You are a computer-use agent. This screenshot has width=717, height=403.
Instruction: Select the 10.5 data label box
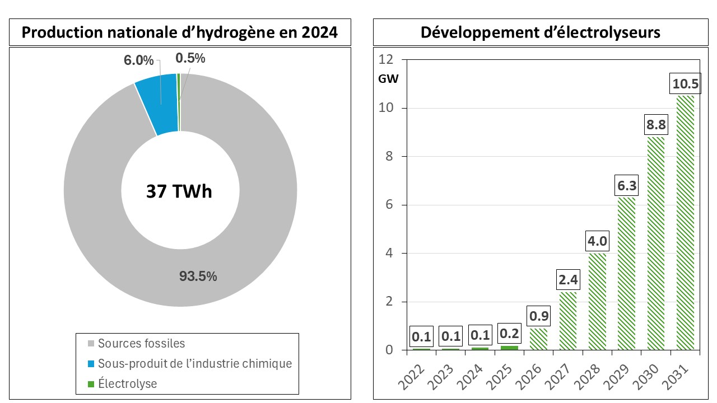[685, 84]
